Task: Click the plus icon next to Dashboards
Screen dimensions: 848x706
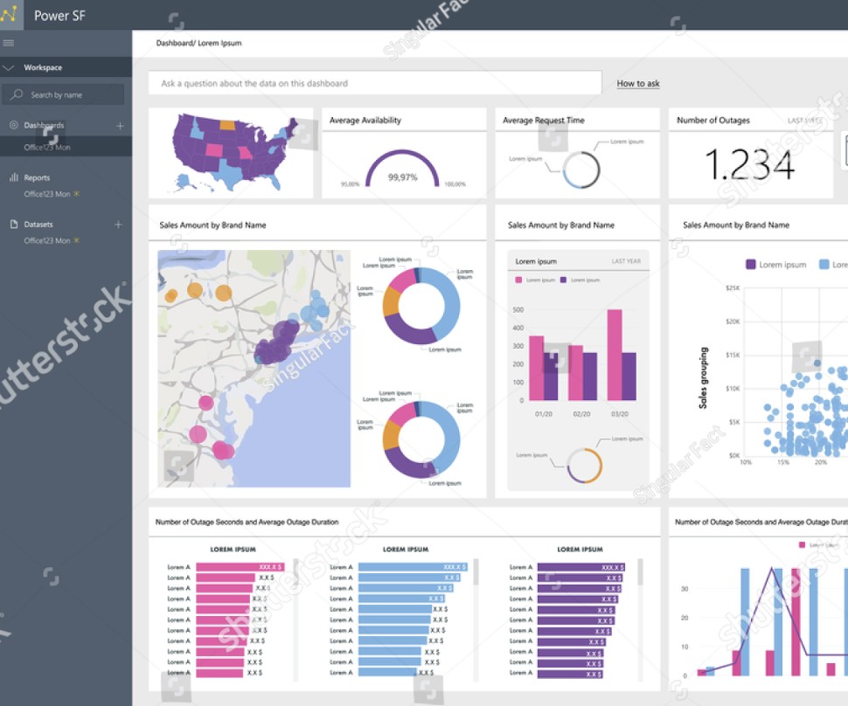Action: point(120,125)
